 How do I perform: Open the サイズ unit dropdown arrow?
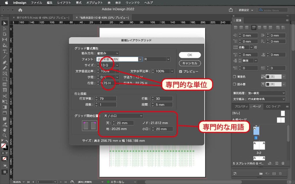click(x=117, y=65)
